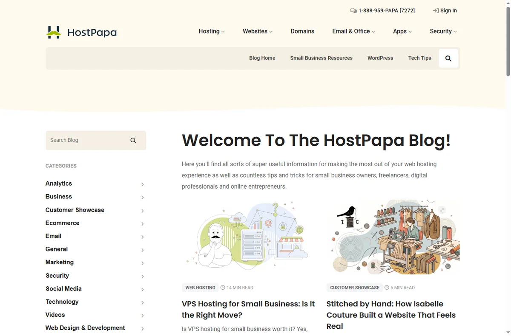This screenshot has height=336, width=511.
Task: Open the Web Design & Development link
Action: pos(85,328)
